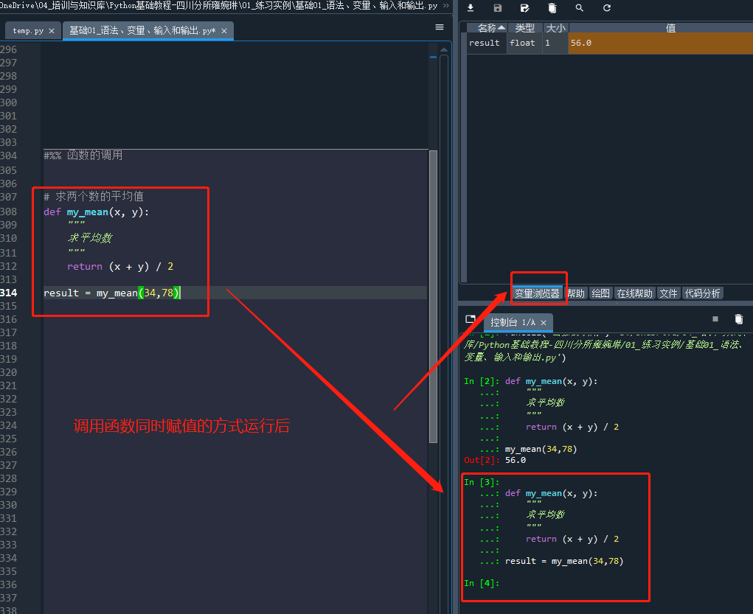The width and height of the screenshot is (753, 614).
Task: Click line number 314 in the gutter
Action: (x=9, y=293)
